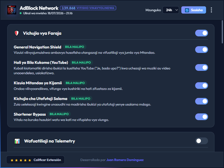Image resolution: width=224 pixels, height=168 pixels.
Task: Click the bar chart icon beside Wafuatiliaji na Telemetry
Action: pyautogui.click(x=17, y=141)
